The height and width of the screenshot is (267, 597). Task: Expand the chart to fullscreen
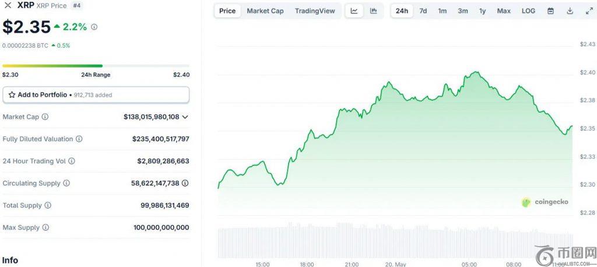(589, 11)
